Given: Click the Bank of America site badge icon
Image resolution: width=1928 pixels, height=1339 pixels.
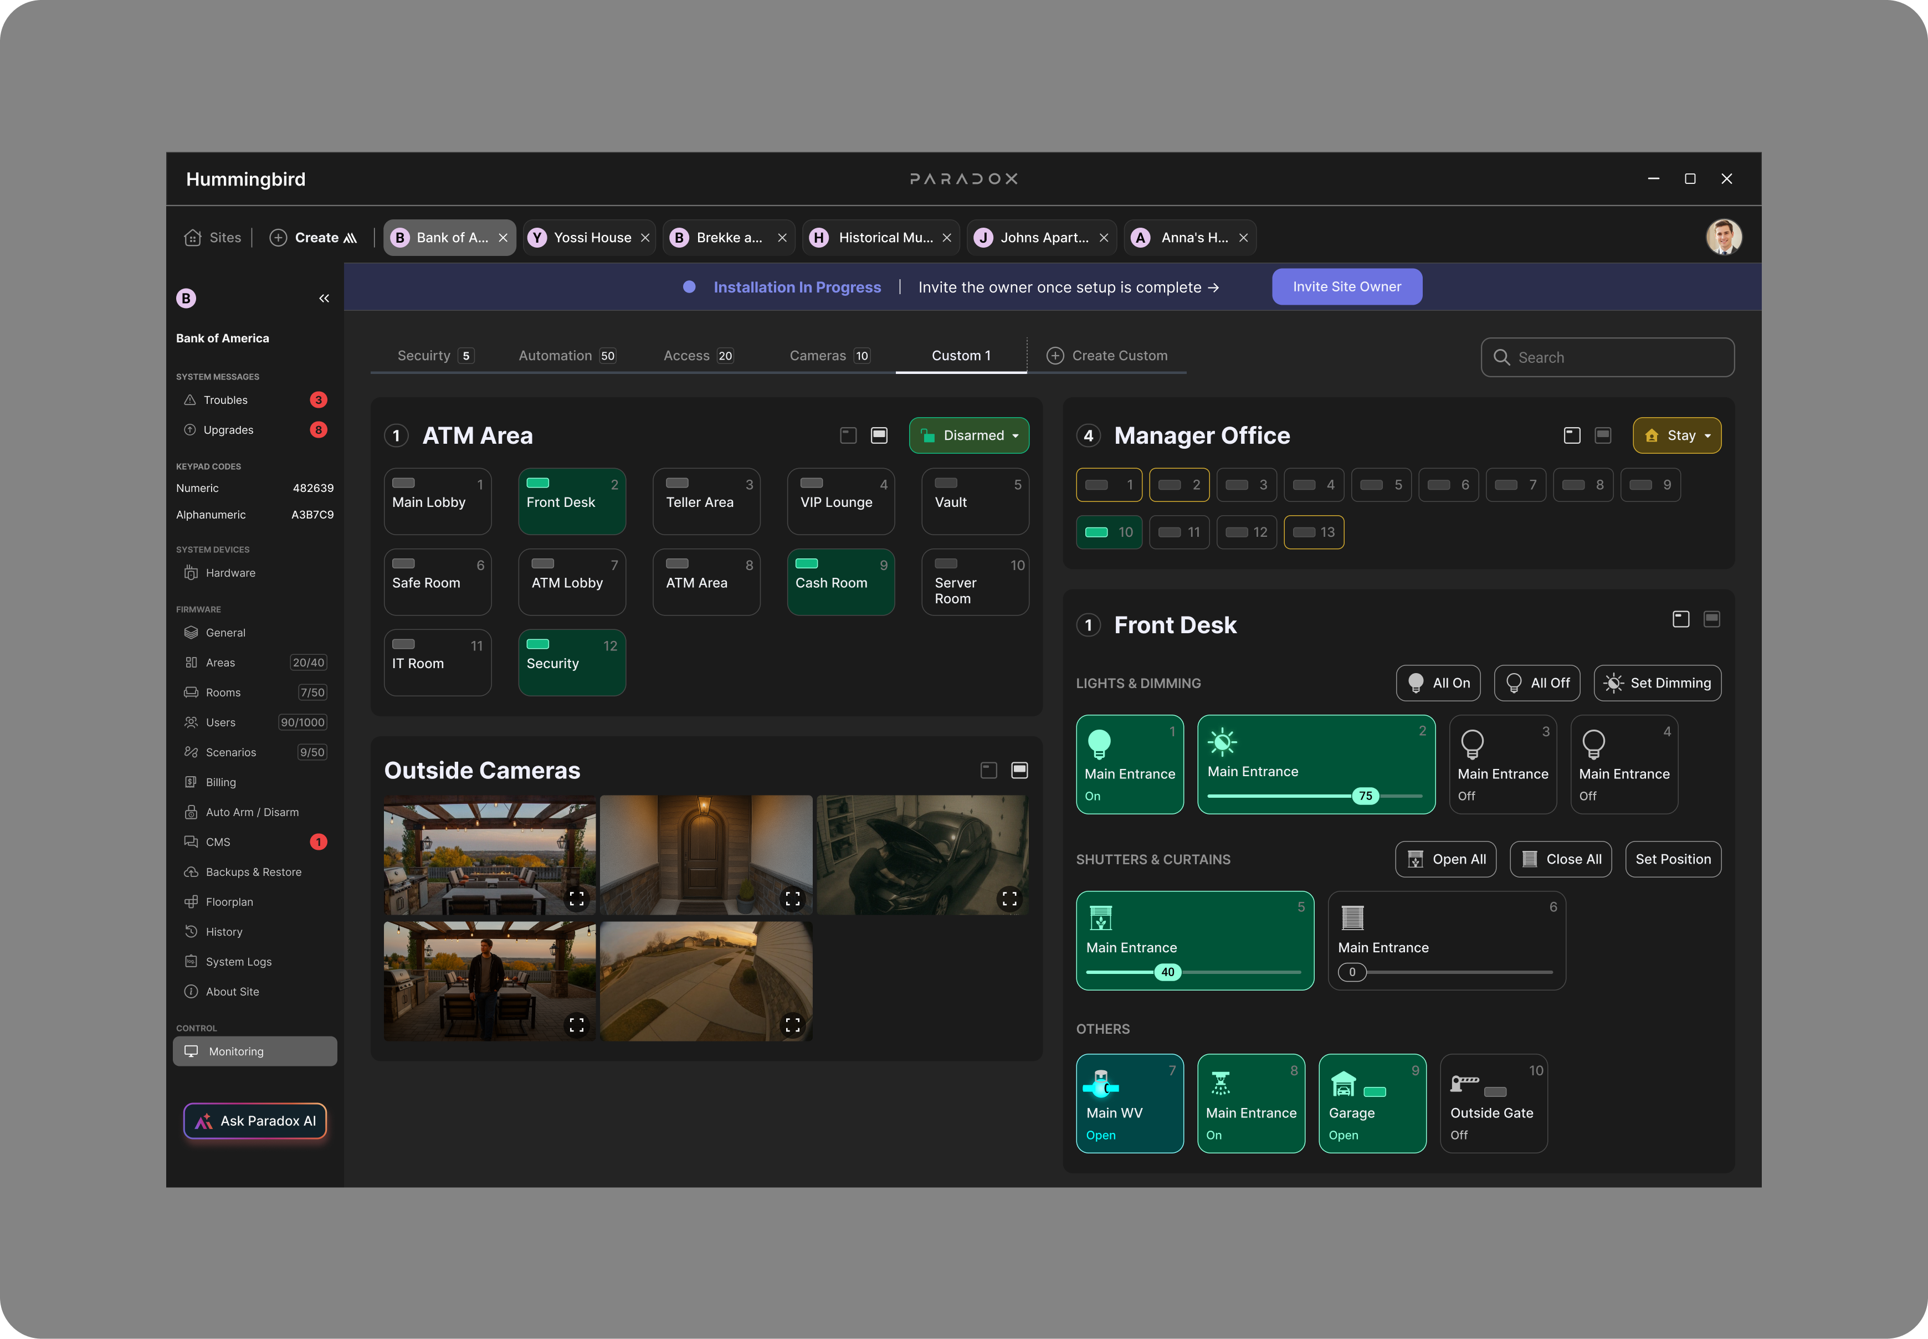Looking at the screenshot, I should click(186, 299).
